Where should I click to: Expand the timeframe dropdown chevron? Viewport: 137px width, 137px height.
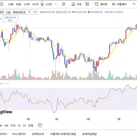tap(56, 4)
